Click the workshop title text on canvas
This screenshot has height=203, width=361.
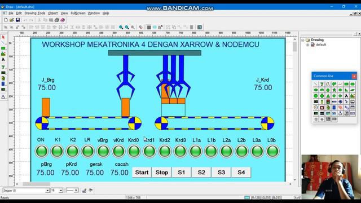[151, 45]
